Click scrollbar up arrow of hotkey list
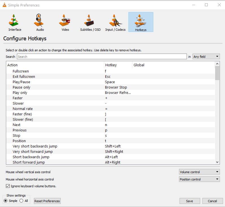This screenshot has height=207, width=225. [217, 64]
